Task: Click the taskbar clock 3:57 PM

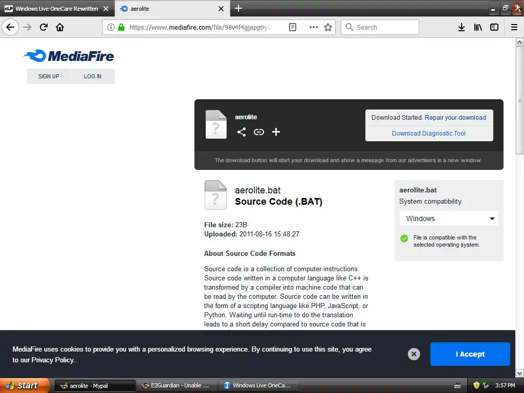Action: (x=505, y=385)
